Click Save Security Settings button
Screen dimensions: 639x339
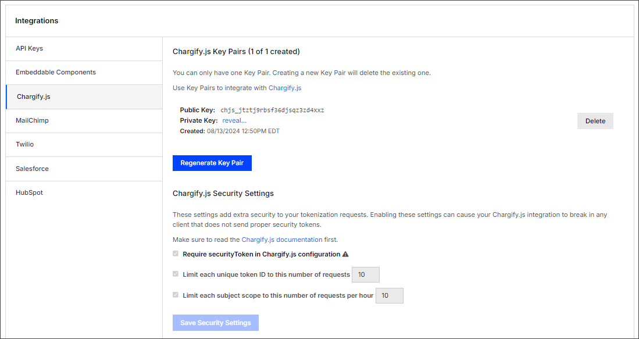[x=216, y=323]
